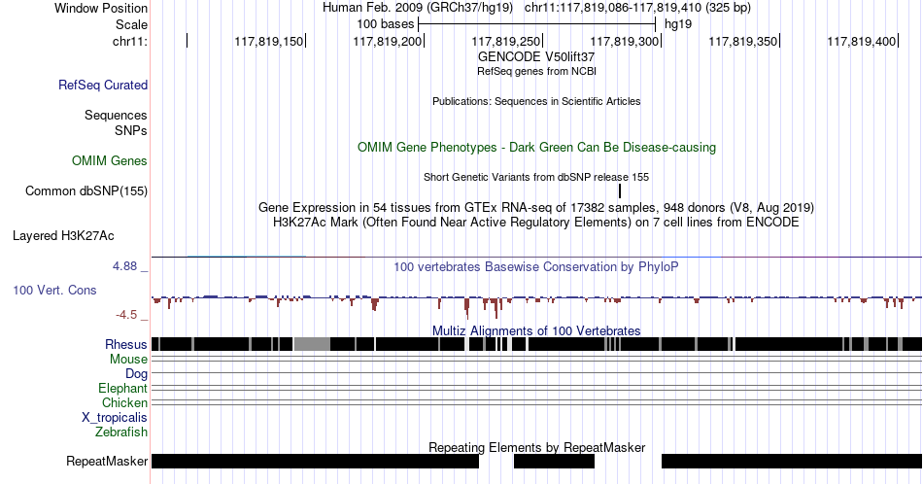Click Multiz Alignments of 100 Vertebrates title
The width and height of the screenshot is (923, 484).
(536, 330)
